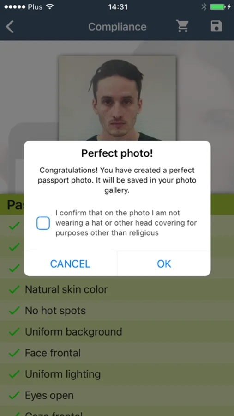Viewport: 234px width, 416px height.
Task: Tap the 14:31 clock in status bar
Action: pyautogui.click(x=118, y=7)
